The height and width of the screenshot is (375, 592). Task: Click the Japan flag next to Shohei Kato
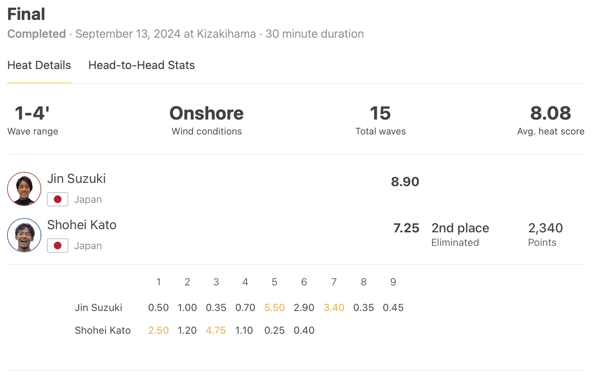(x=58, y=245)
